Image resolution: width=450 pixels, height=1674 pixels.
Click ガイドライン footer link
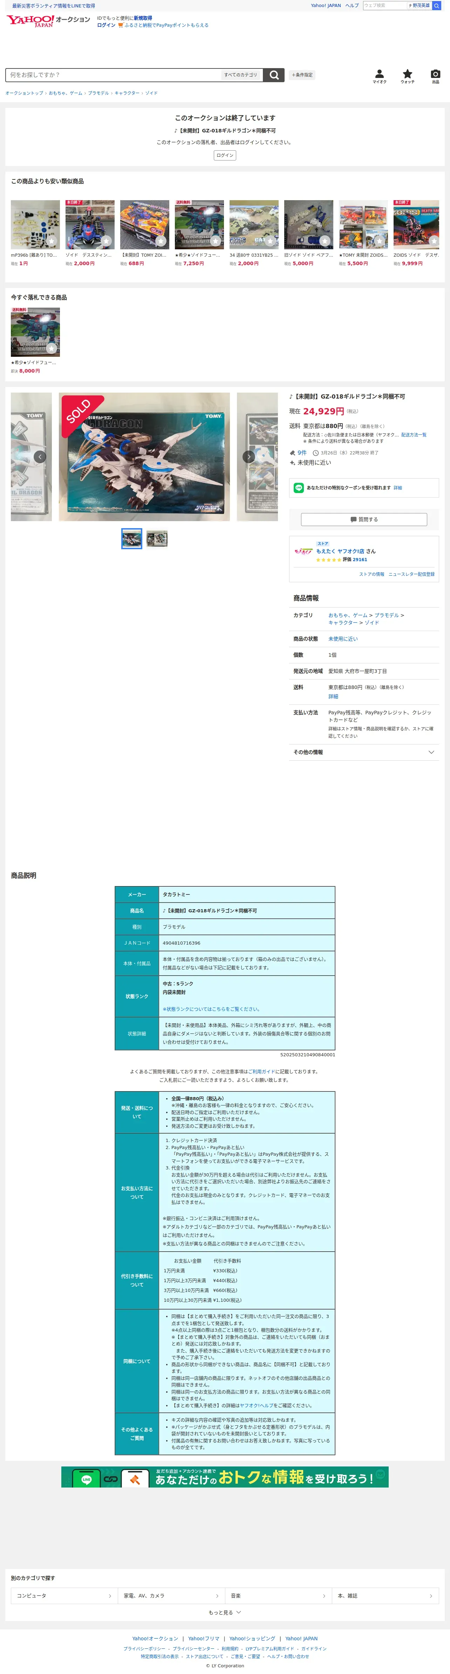(314, 1648)
